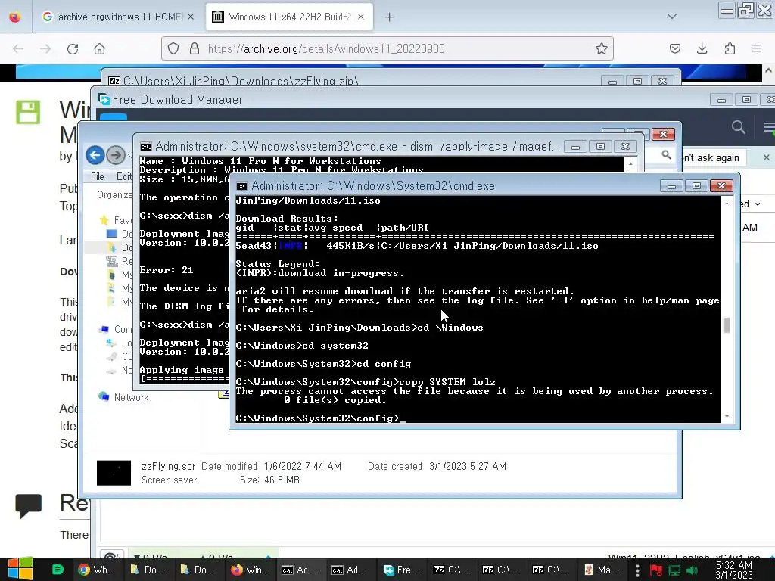Click the green floppy disk software icon on archive.org
Viewport: 775px width, 581px height.
click(x=28, y=112)
